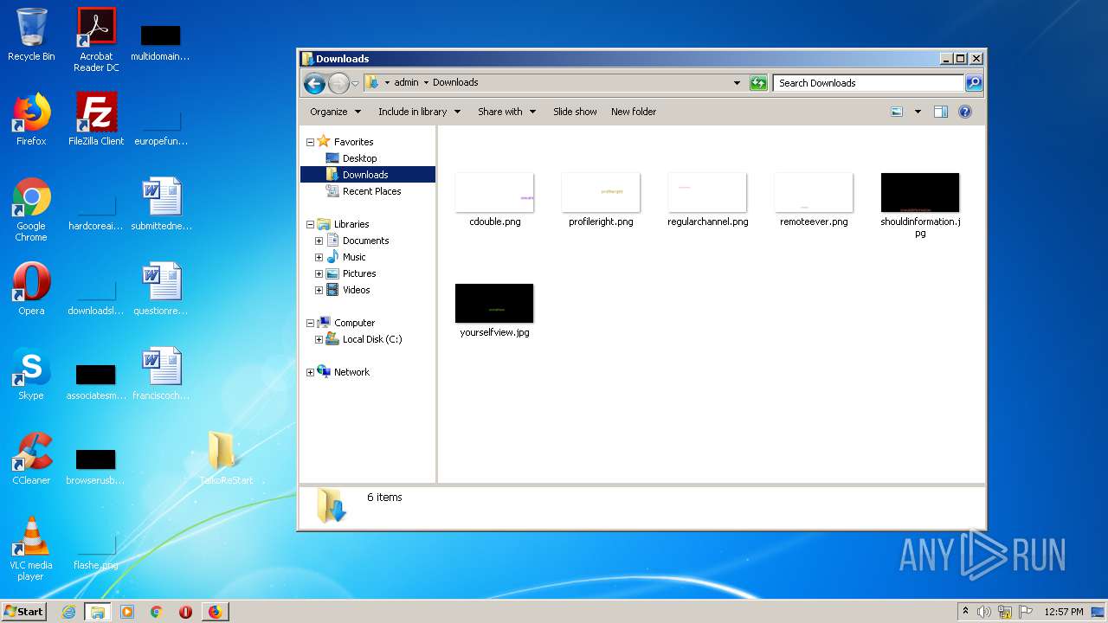Screen dimensions: 1108x623
Task: Click the taskbar clock showing 12:57 PM
Action: point(1063,612)
